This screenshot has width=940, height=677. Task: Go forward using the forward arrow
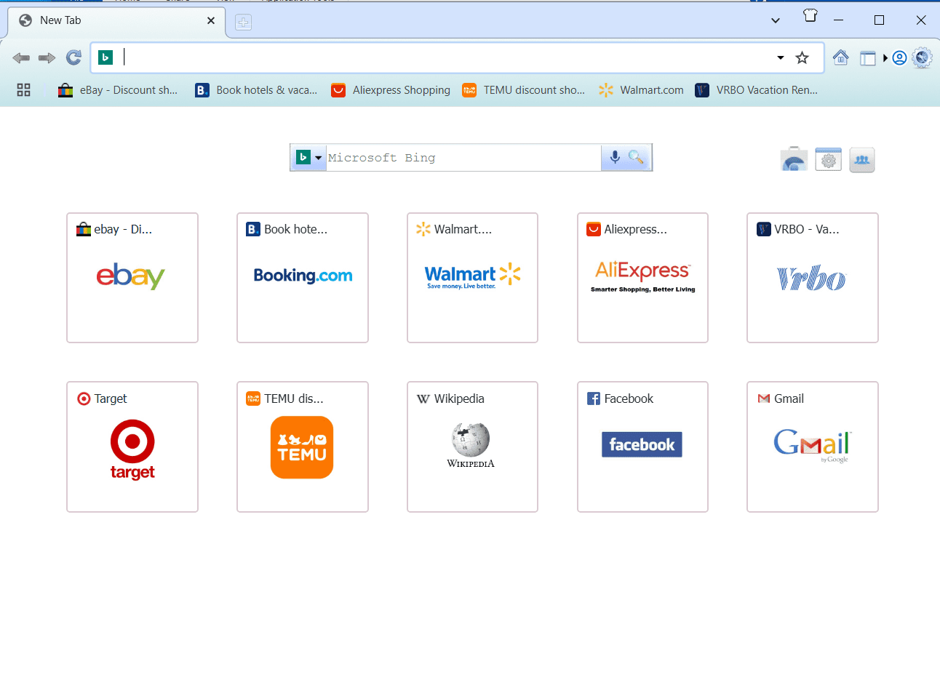[x=47, y=57]
